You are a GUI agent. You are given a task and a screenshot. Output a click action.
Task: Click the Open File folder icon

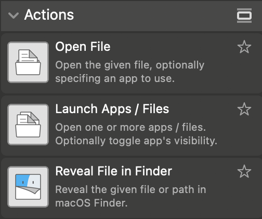coord(28,62)
